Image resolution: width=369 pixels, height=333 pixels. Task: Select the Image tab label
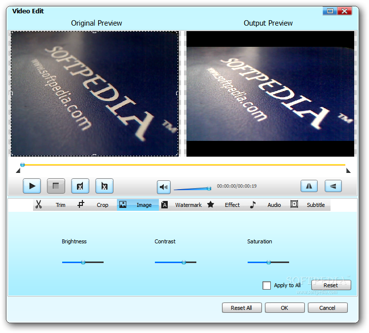click(x=144, y=205)
